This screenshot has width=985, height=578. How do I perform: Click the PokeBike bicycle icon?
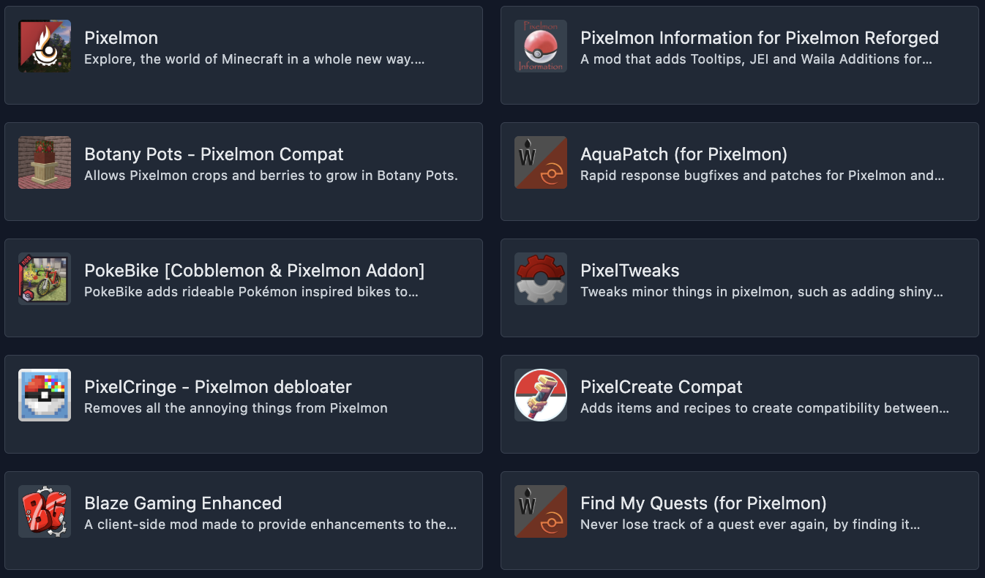45,279
